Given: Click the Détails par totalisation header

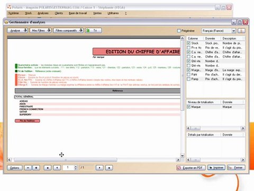Looking at the screenshot, I should tap(204, 135).
